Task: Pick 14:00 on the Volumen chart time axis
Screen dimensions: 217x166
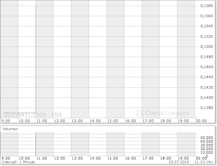Action: tap(95, 158)
